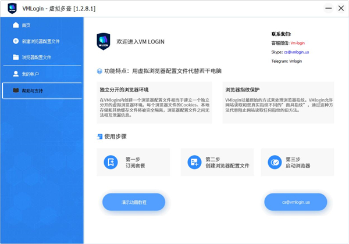Click the bookmark icon for 第一步 订阅套餐

111,162
